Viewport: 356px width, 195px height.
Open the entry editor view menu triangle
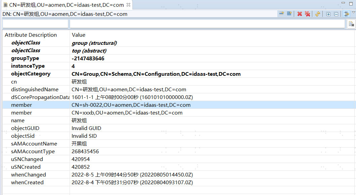pos(354,12)
